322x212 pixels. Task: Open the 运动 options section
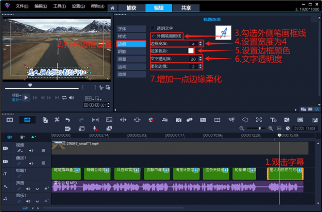click(x=131, y=66)
